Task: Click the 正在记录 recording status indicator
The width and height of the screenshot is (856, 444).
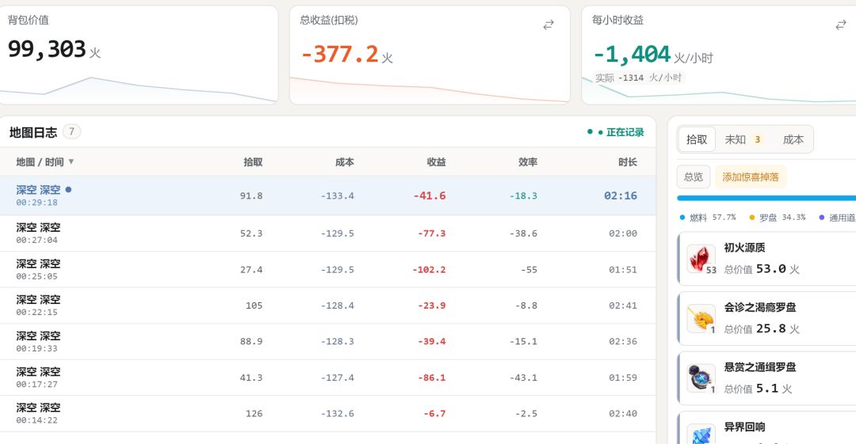Action: coord(616,132)
